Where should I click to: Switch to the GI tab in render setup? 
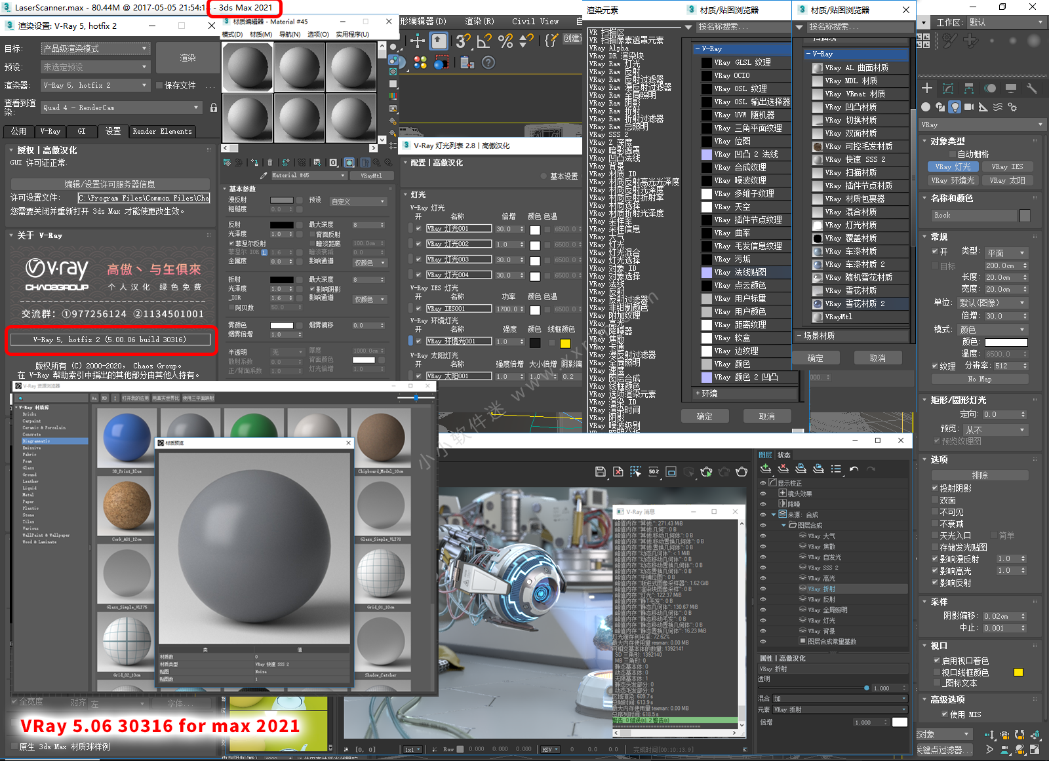(81, 131)
